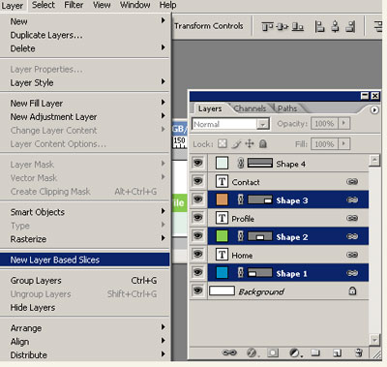
Task: Switch to the Paths tab
Action: pyautogui.click(x=287, y=108)
